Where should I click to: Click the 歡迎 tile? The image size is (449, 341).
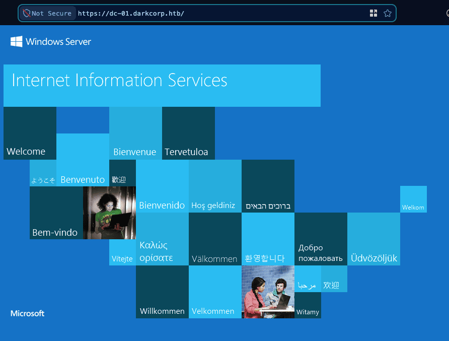(x=122, y=173)
